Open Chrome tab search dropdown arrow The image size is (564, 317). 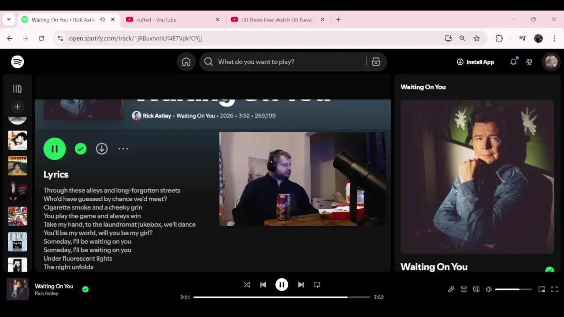tap(9, 19)
